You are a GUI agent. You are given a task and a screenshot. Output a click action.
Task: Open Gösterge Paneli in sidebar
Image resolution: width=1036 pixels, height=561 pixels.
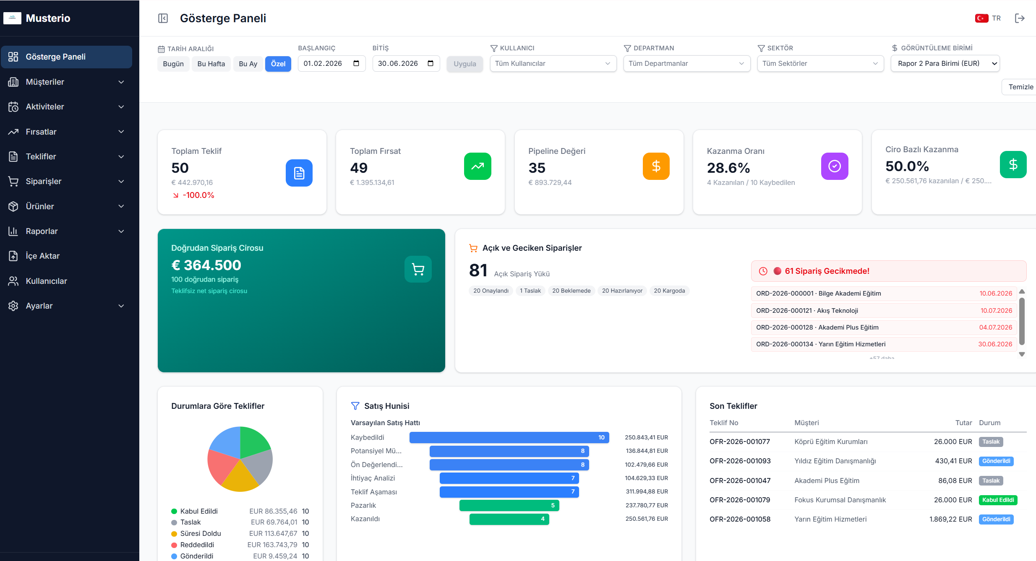(x=66, y=57)
